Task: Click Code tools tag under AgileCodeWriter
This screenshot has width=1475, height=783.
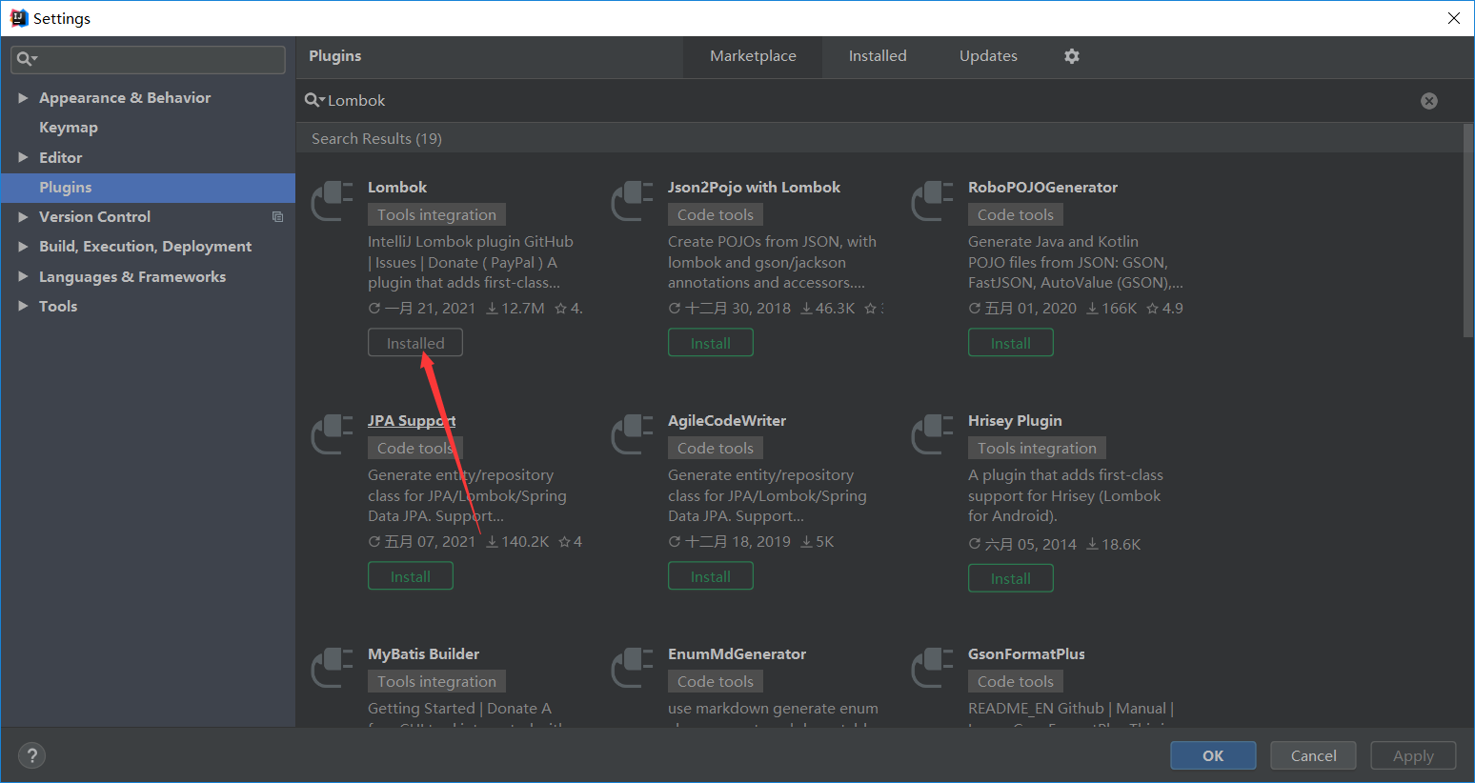Action: click(716, 449)
